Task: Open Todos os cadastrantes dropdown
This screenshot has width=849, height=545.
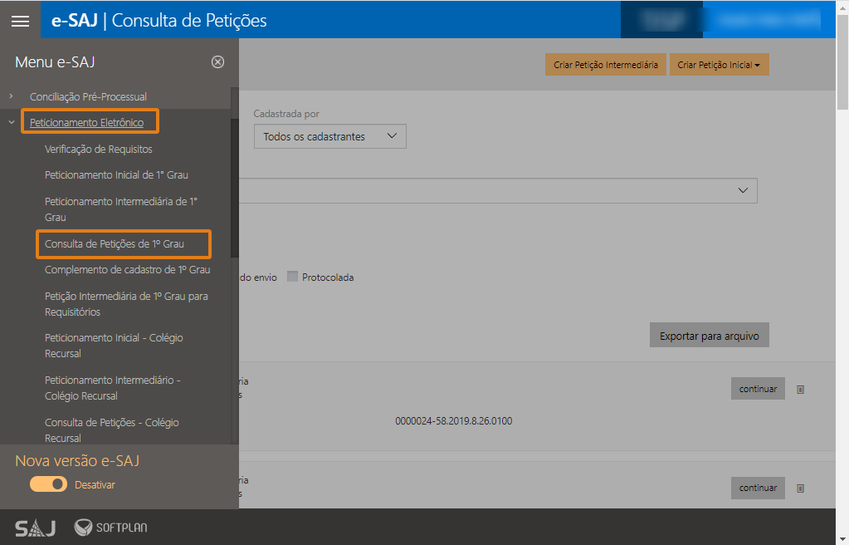Action: (x=329, y=136)
